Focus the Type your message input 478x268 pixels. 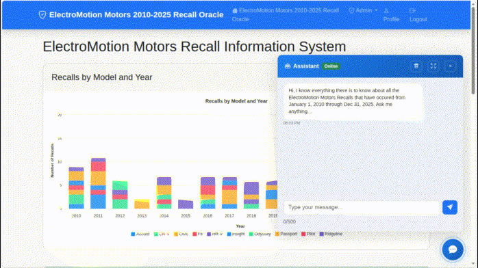point(362,207)
